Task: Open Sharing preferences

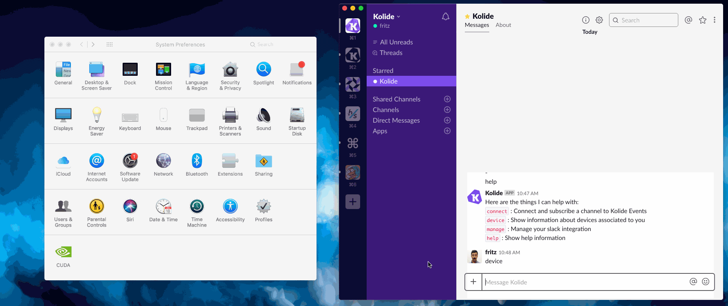Action: [x=264, y=165]
